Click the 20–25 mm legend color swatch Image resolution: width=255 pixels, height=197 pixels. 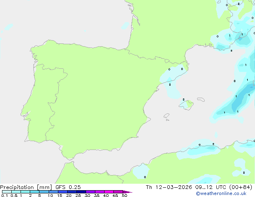pyautogui.click(x=72, y=192)
